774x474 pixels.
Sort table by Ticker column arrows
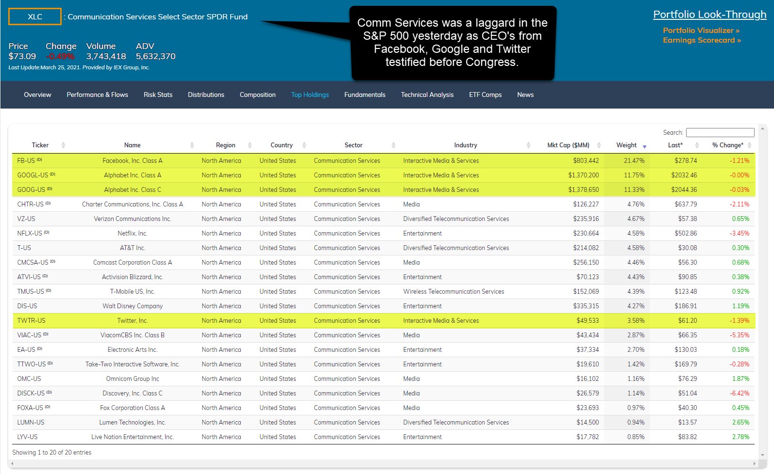63,145
